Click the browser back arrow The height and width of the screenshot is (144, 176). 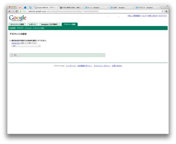click(x=10, y=11)
